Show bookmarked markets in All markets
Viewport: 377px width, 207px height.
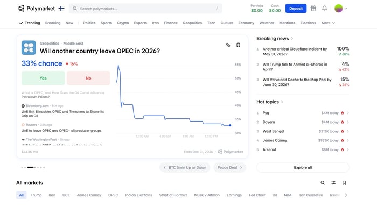(344, 183)
